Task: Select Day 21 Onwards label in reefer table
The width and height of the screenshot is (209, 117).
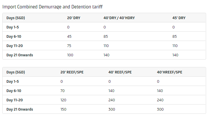Action: [20, 109]
